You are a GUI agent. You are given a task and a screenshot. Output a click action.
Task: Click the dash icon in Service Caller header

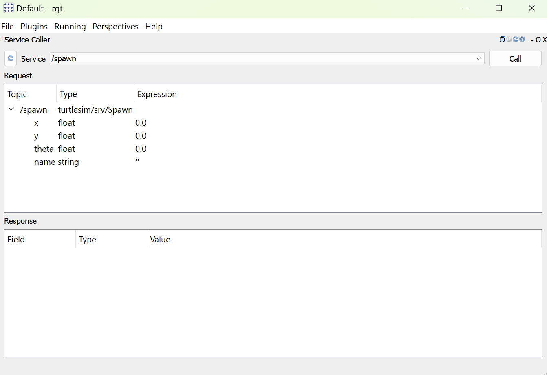tap(532, 40)
